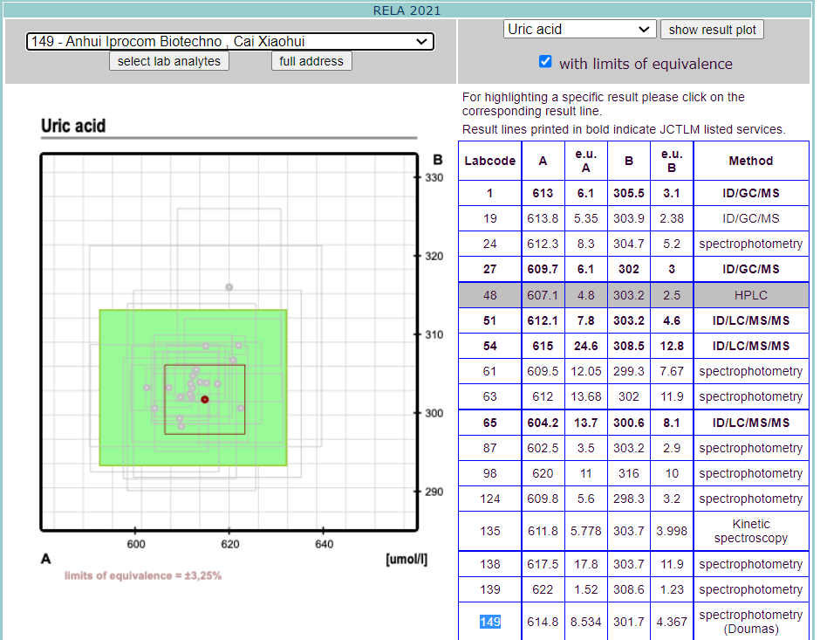The image size is (820, 640).
Task: Click the RELA 2021 title bar
Action: click(407, 10)
